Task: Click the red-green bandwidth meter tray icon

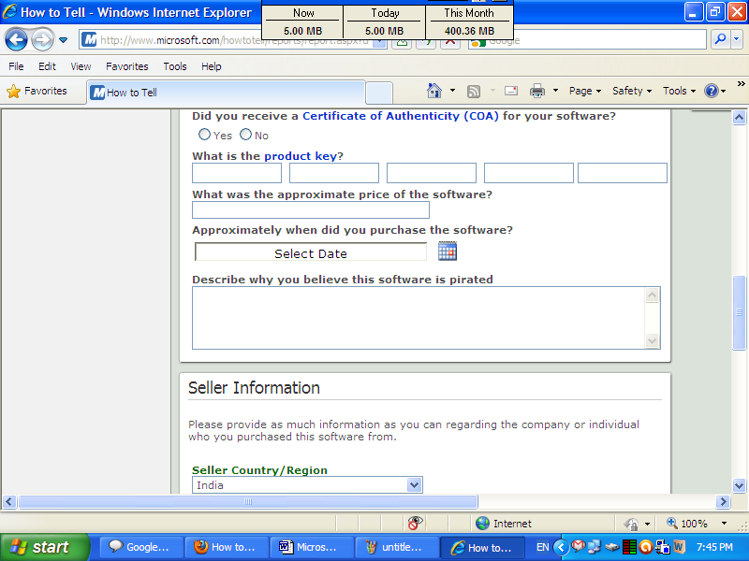Action: pyautogui.click(x=629, y=547)
